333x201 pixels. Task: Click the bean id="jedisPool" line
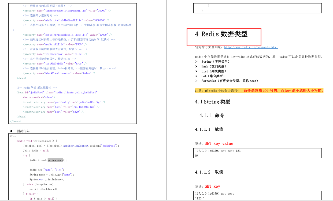point(57,93)
